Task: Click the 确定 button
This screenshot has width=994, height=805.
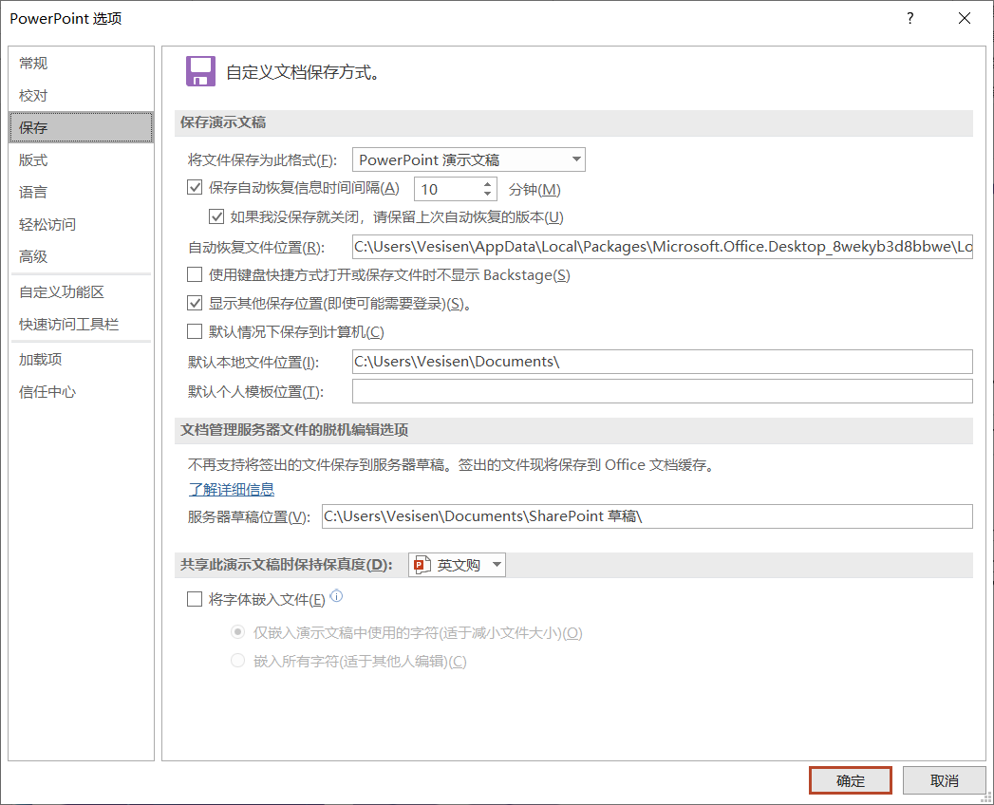Action: 850,780
